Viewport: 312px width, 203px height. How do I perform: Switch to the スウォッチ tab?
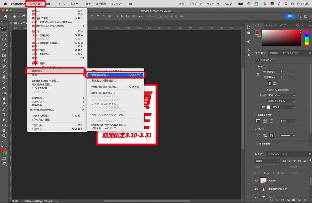[271, 25]
